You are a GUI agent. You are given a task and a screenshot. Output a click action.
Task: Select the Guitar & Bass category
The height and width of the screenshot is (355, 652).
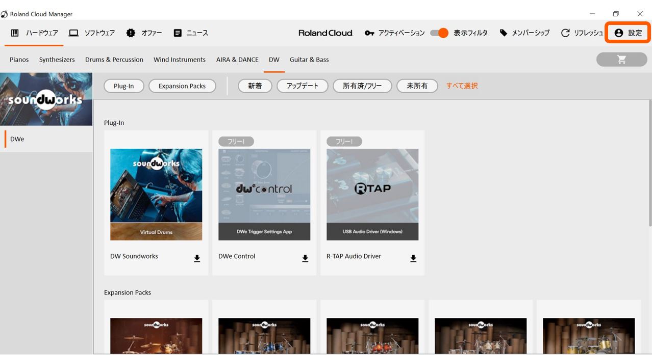tap(309, 60)
